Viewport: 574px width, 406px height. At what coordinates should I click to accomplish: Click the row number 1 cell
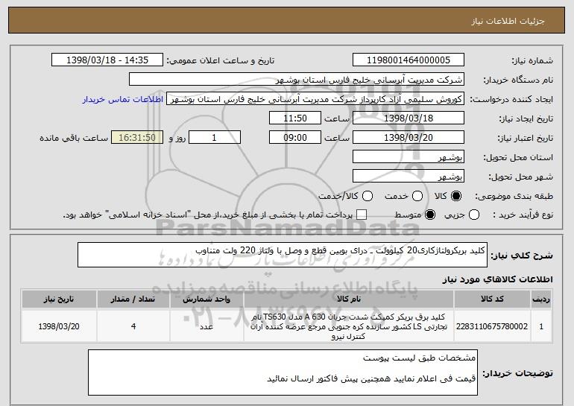(x=541, y=326)
